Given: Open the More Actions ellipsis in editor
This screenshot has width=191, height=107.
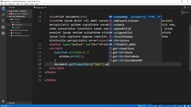Looking at the screenshot, I should click(189, 7).
